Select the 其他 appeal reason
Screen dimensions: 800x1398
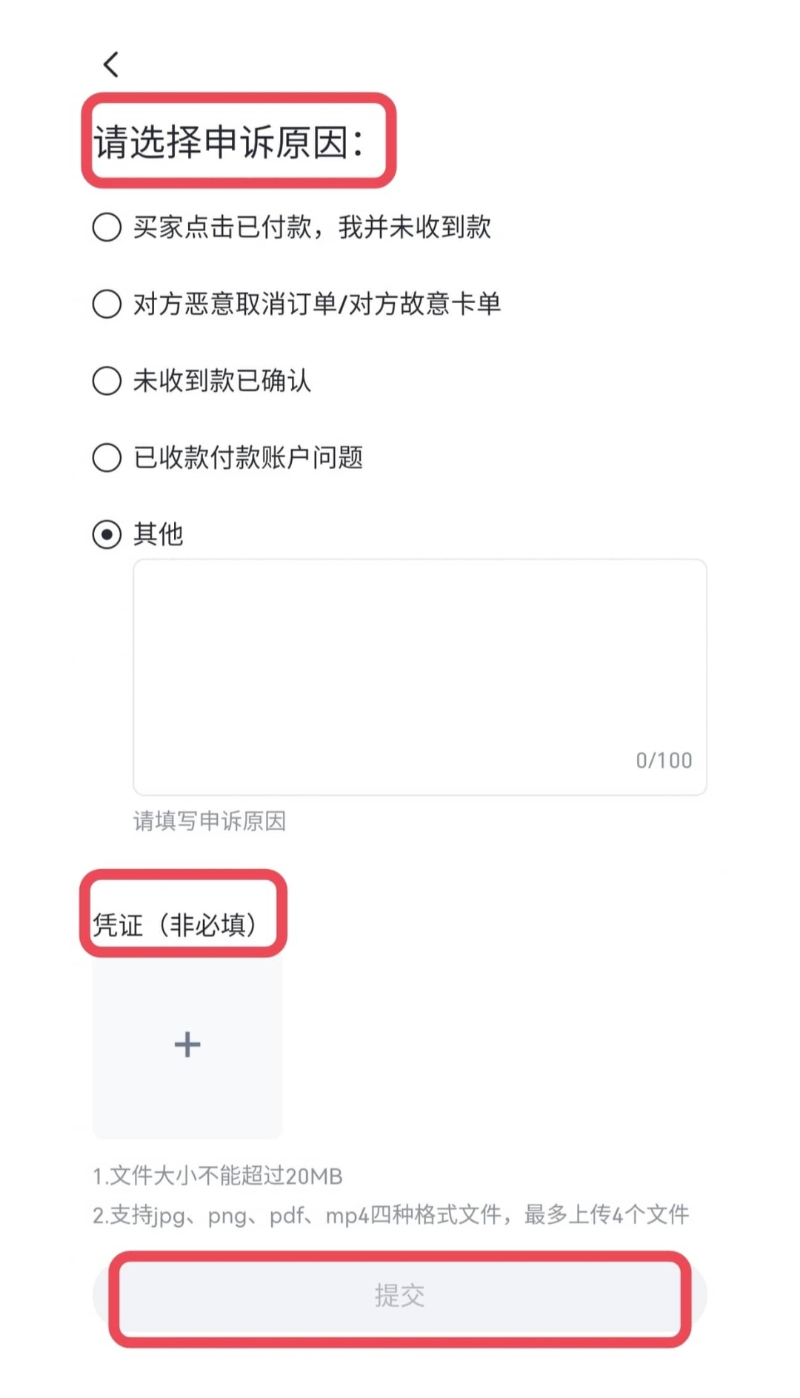tap(107, 533)
